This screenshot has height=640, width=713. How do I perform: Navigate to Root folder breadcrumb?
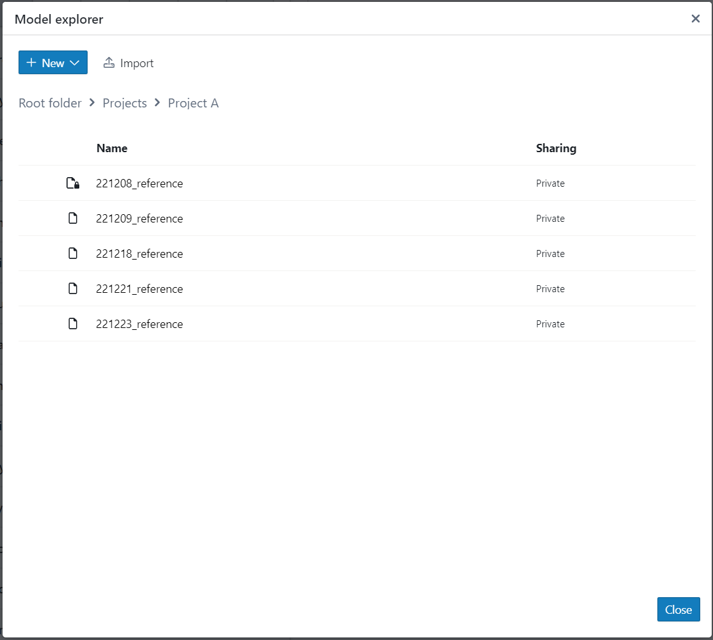(50, 103)
